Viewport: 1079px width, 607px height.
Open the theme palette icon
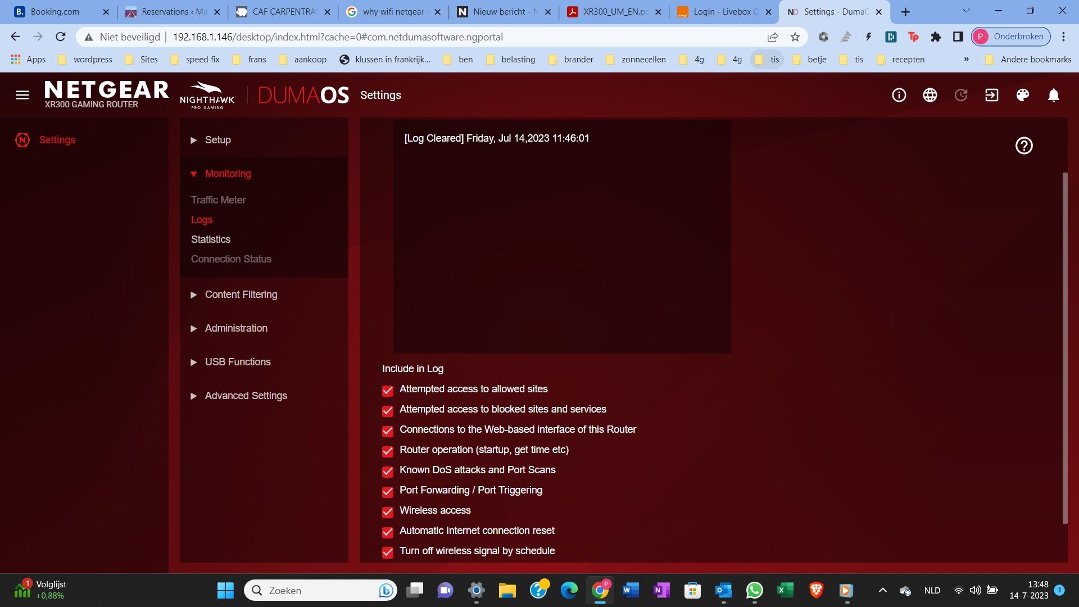[x=1023, y=95]
